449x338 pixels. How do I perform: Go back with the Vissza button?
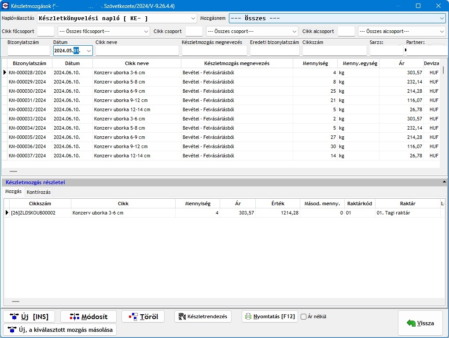[420, 323]
